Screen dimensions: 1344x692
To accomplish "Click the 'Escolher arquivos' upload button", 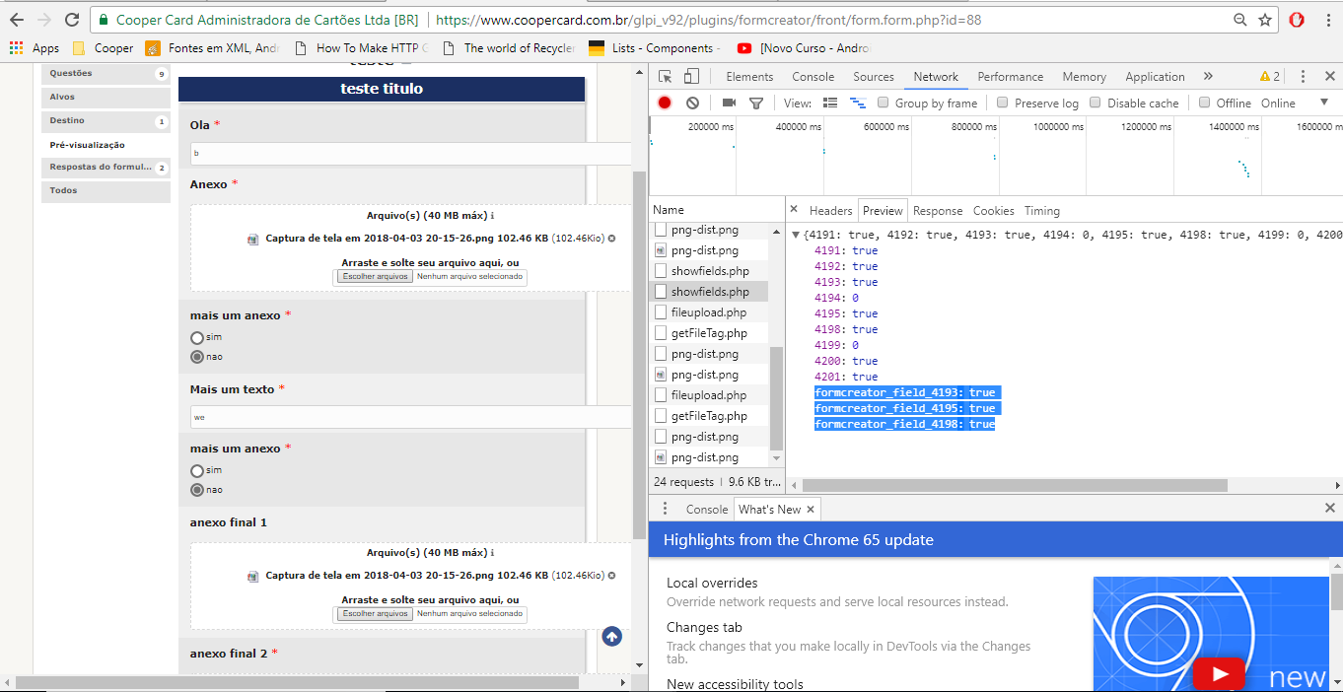I will point(374,276).
